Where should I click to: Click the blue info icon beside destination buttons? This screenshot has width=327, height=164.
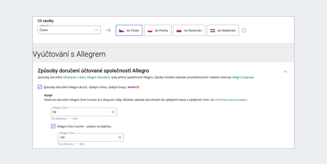pos(244,30)
